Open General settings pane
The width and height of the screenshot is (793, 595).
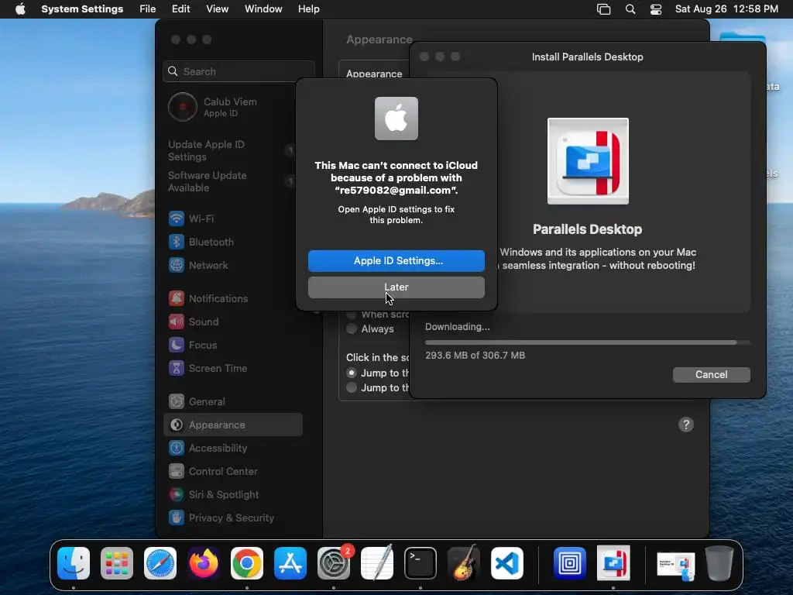[232, 402]
